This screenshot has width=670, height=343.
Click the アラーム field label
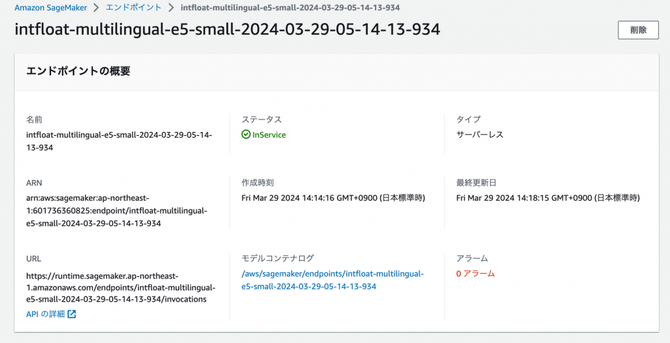[472, 258]
